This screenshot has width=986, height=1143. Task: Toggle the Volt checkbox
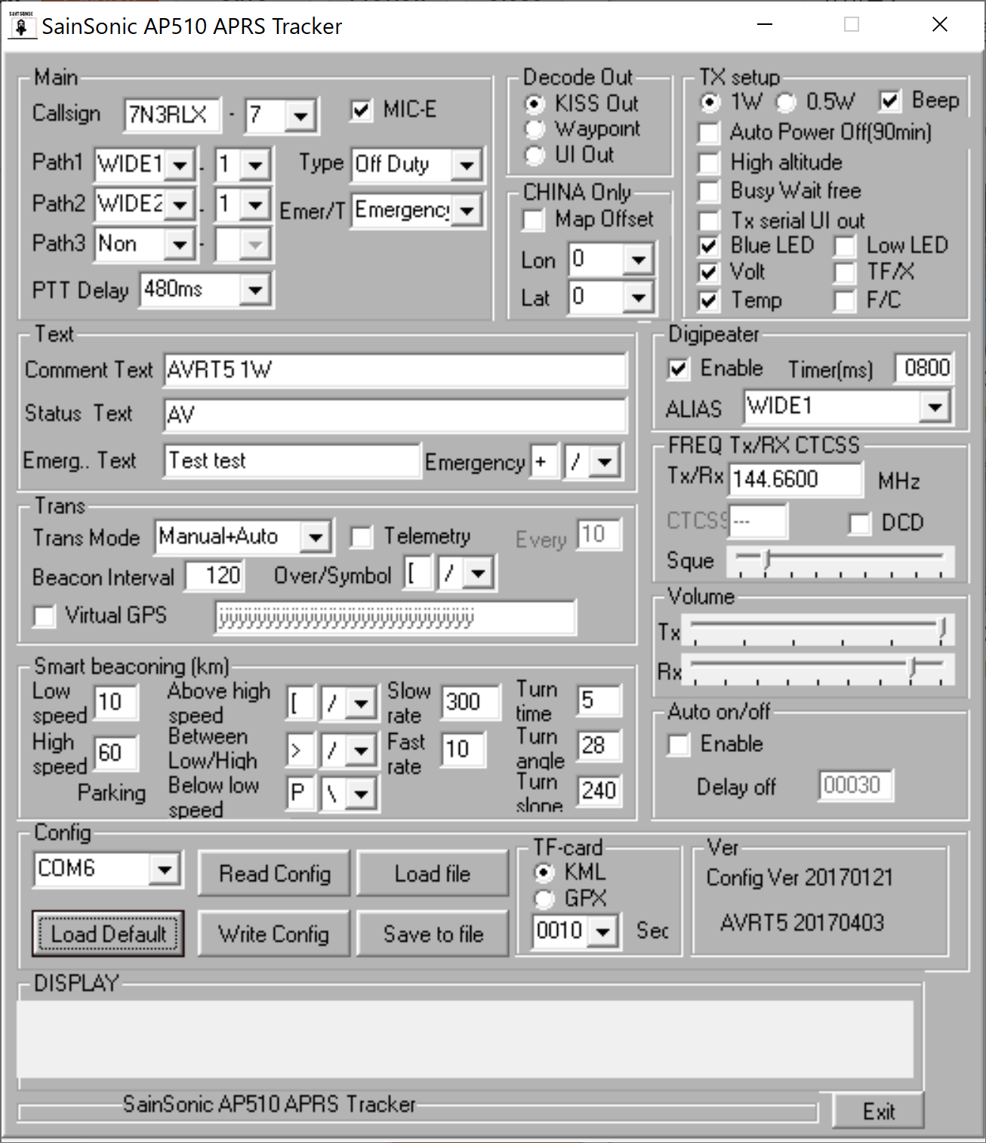click(709, 272)
